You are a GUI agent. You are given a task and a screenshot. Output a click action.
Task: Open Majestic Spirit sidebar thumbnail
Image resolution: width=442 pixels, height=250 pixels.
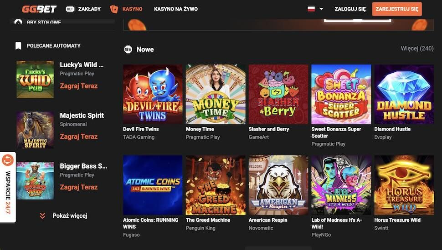[35, 130]
